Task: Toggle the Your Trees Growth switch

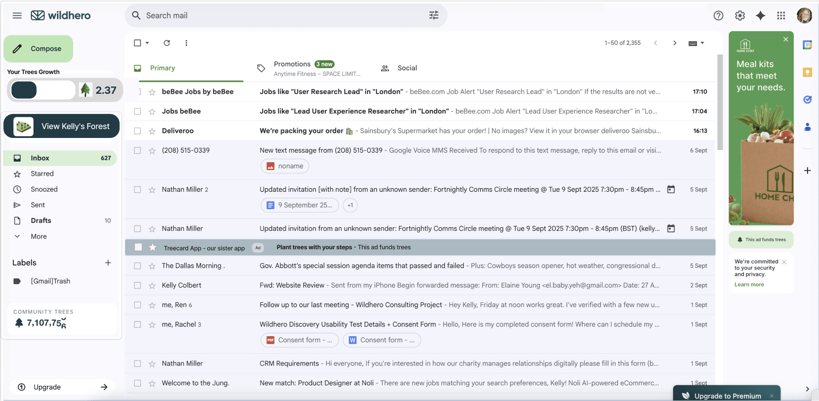Action: point(42,90)
